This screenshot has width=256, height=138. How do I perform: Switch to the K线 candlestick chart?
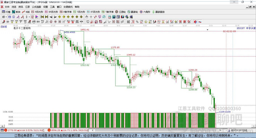click(26, 12)
